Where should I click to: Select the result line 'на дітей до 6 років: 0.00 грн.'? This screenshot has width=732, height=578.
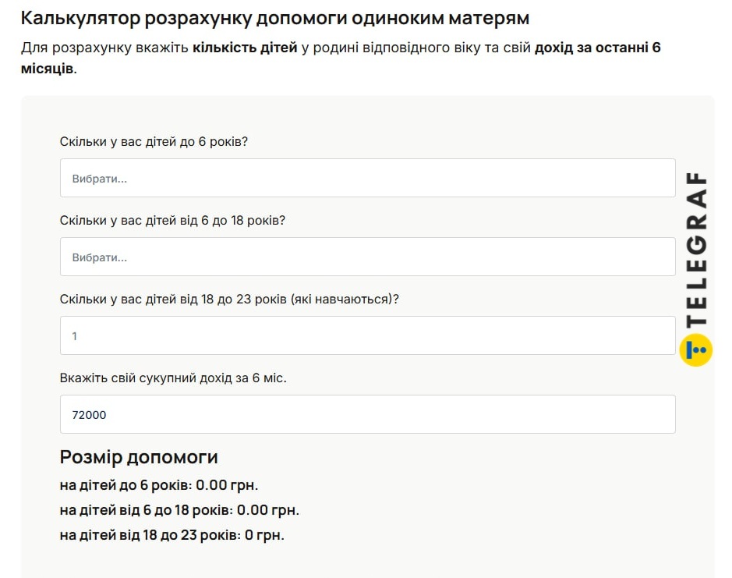[x=158, y=485]
